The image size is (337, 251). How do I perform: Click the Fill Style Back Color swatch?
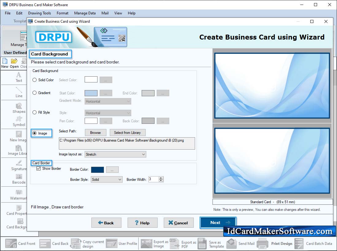[x=148, y=121]
